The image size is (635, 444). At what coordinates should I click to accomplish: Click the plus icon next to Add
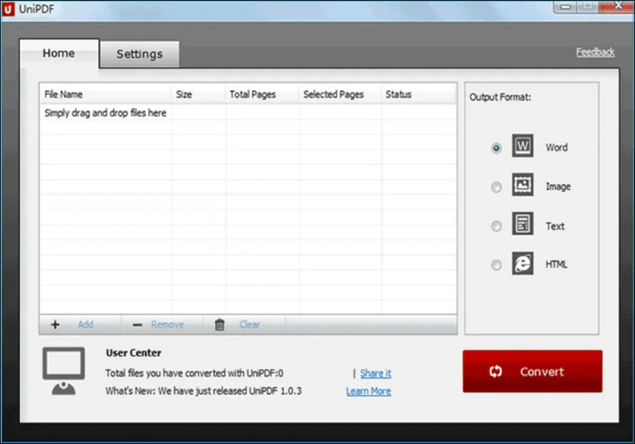tap(55, 324)
